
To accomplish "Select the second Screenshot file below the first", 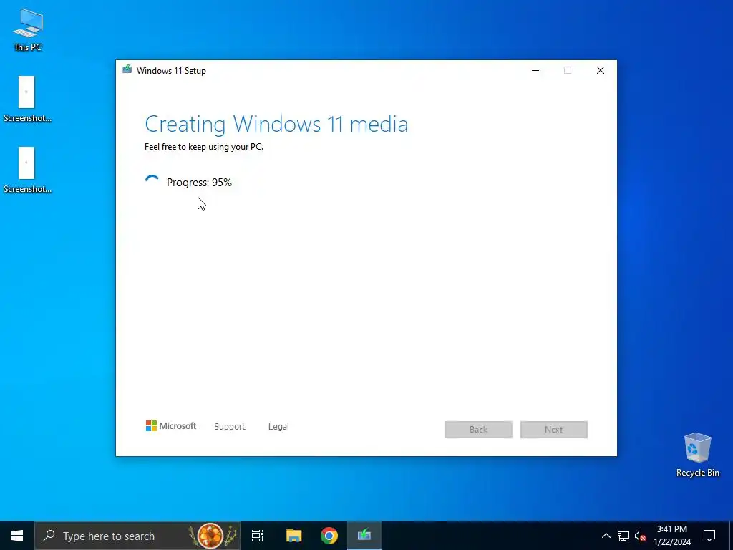I will tap(27, 170).
